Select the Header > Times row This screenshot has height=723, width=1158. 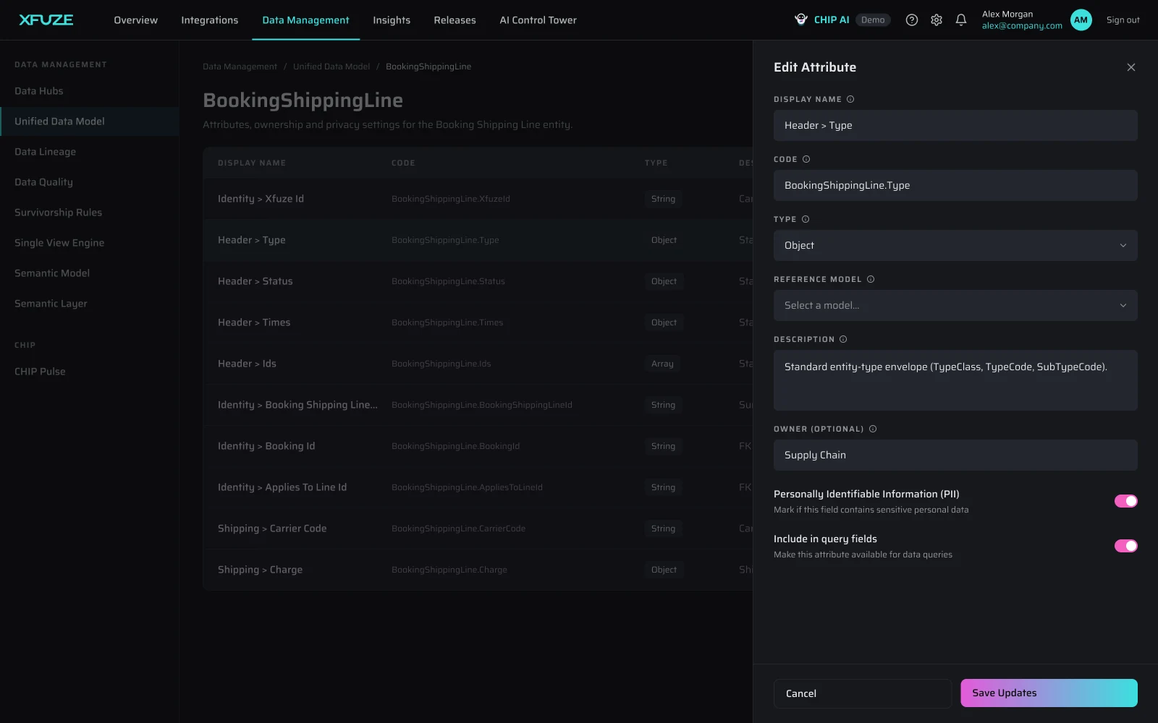tap(478, 322)
